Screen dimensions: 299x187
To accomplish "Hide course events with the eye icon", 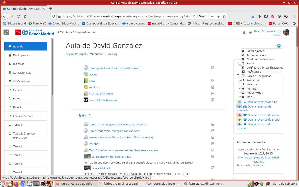I will point(239,115).
